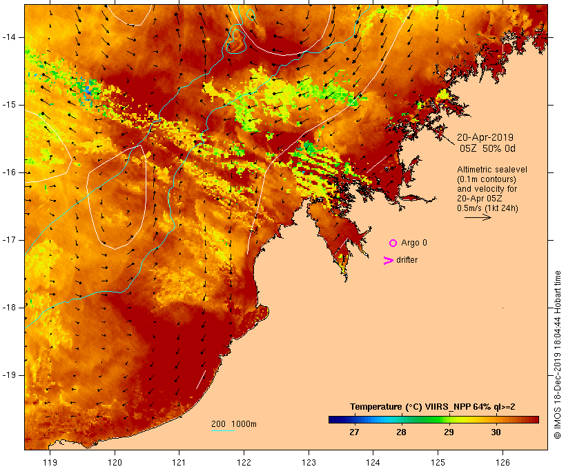Click the Argo 0 label text

click(x=414, y=243)
